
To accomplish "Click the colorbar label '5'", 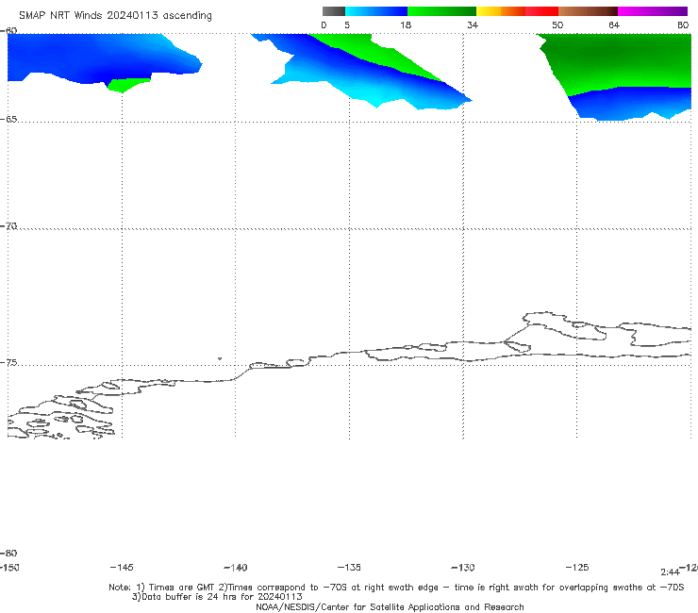I will (347, 25).
